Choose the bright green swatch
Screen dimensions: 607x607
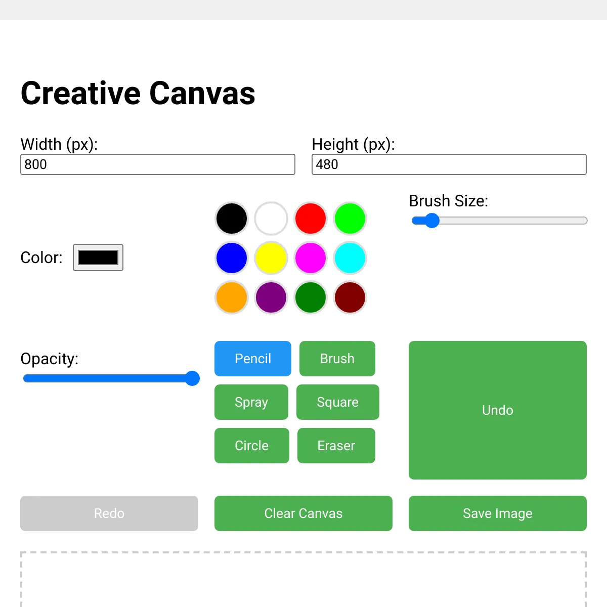click(x=350, y=219)
